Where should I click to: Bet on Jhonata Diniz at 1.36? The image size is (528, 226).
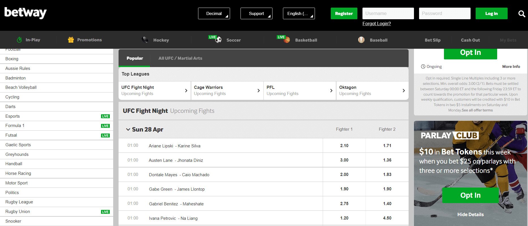point(387,160)
